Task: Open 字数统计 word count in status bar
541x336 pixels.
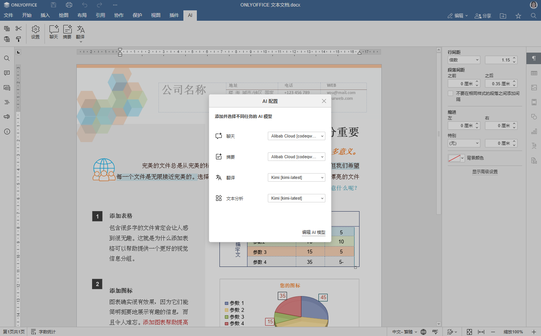Action: tap(43, 332)
